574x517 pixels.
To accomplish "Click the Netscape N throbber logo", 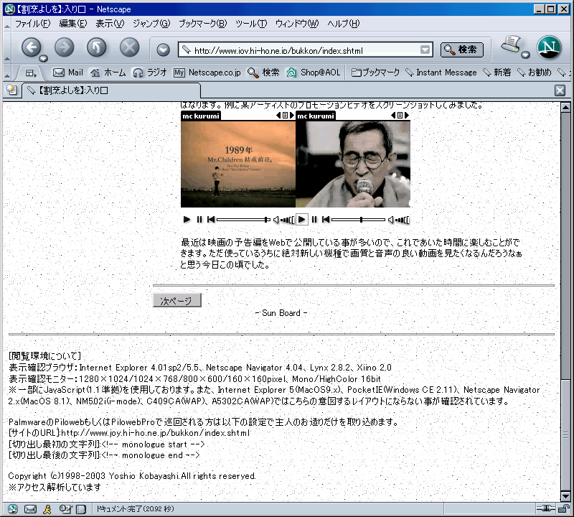I will 549,47.
